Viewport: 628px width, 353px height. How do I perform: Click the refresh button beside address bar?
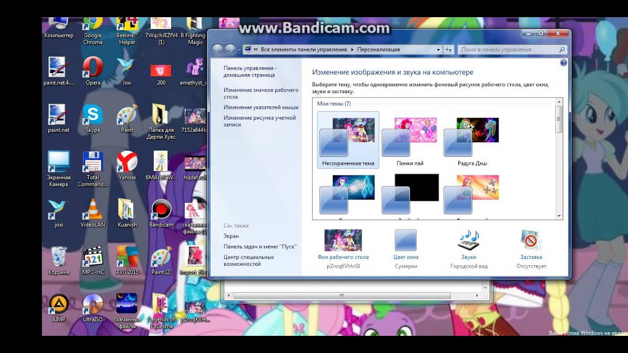pyautogui.click(x=448, y=50)
